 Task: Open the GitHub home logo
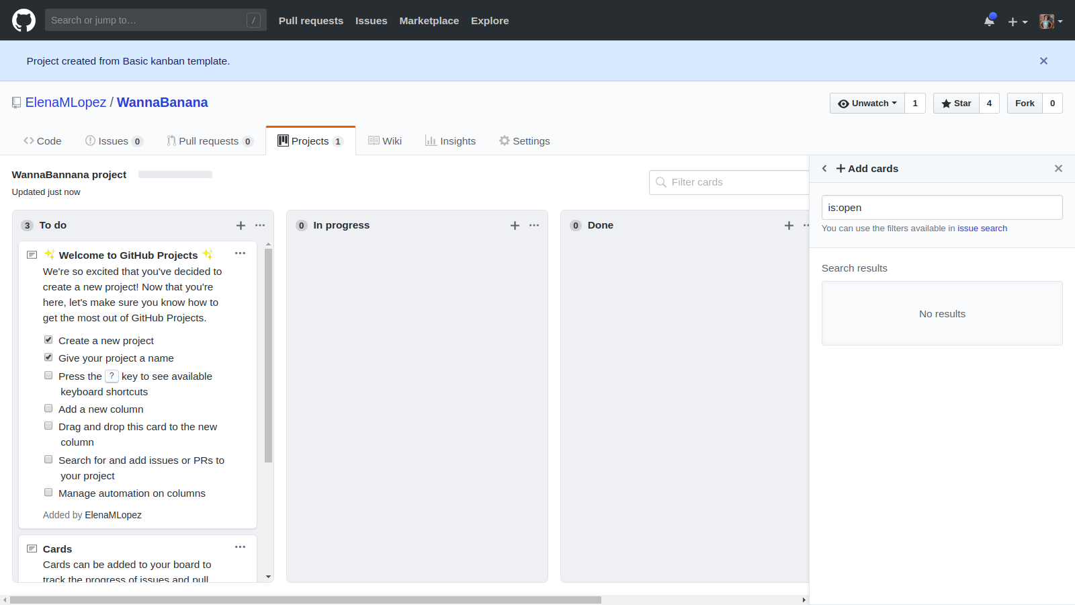tap(24, 20)
